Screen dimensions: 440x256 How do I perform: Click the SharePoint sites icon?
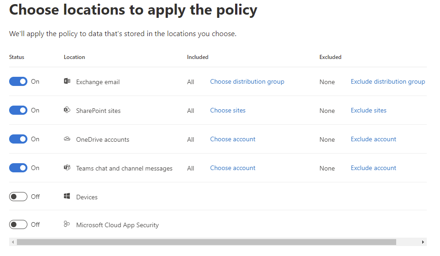tap(67, 110)
